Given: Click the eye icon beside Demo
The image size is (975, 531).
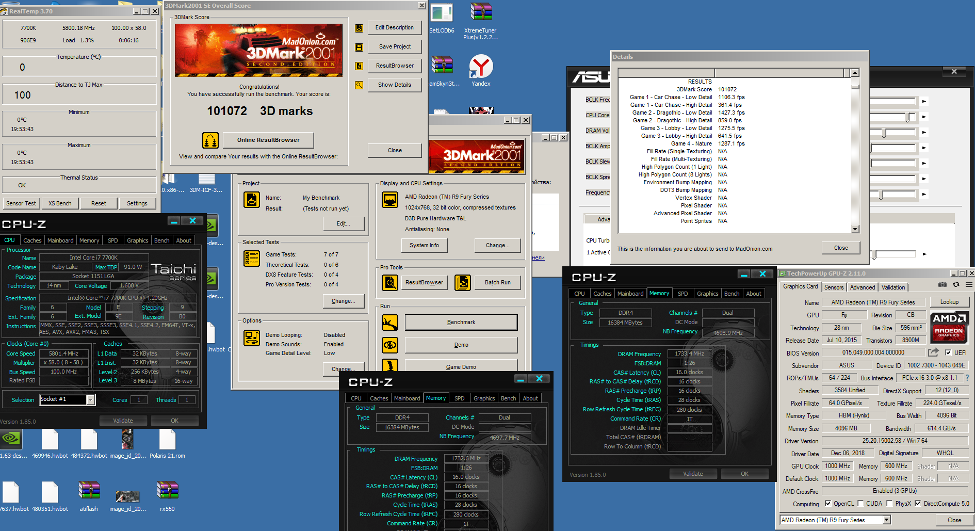Looking at the screenshot, I should (x=390, y=345).
